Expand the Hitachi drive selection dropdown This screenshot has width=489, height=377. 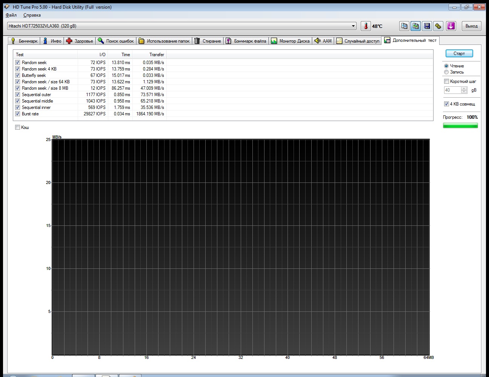354,26
